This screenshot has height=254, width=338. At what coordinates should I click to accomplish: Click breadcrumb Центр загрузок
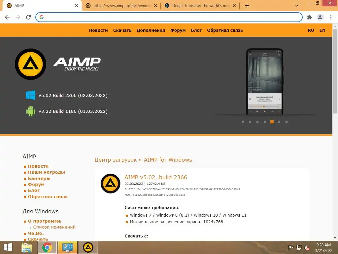pyautogui.click(x=116, y=160)
